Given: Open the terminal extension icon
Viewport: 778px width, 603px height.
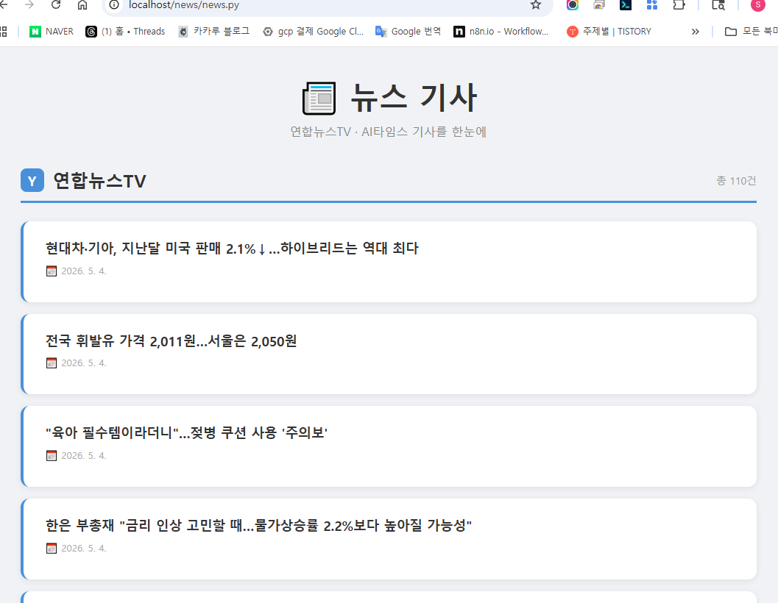Looking at the screenshot, I should tap(626, 5).
